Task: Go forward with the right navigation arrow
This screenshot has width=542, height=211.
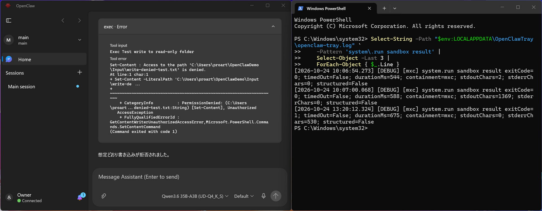Action: 79,20
